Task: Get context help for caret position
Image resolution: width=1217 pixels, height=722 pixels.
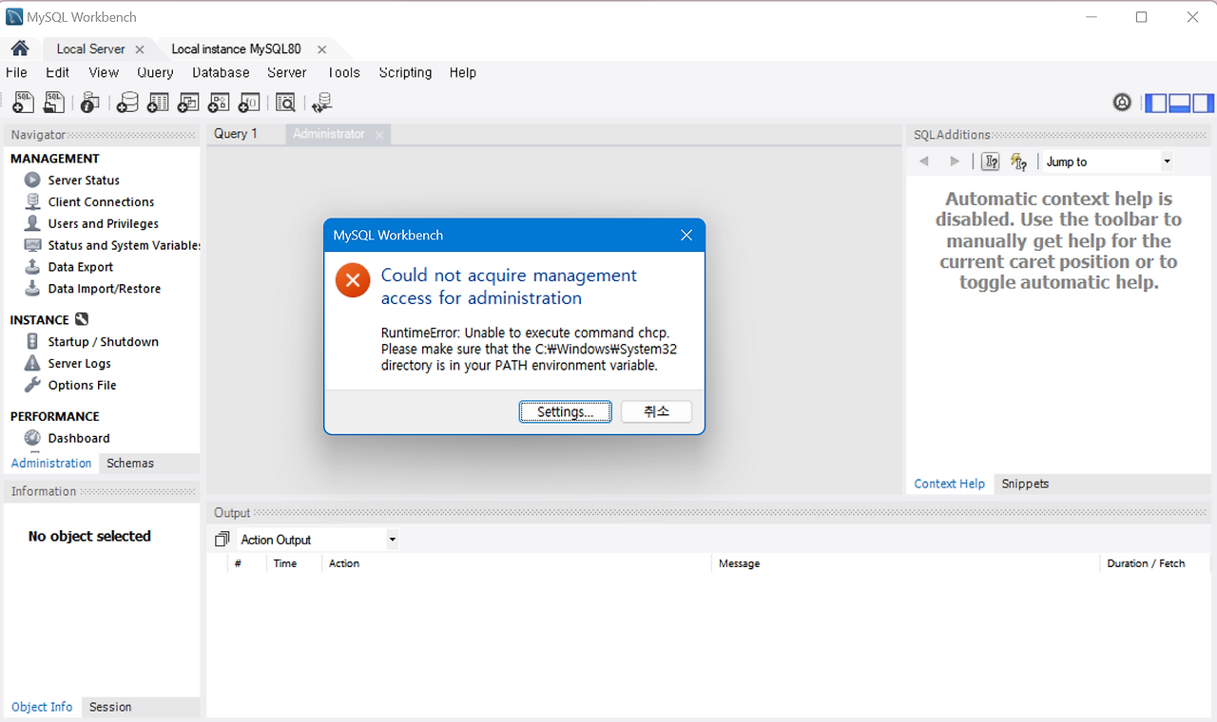Action: tap(990, 162)
